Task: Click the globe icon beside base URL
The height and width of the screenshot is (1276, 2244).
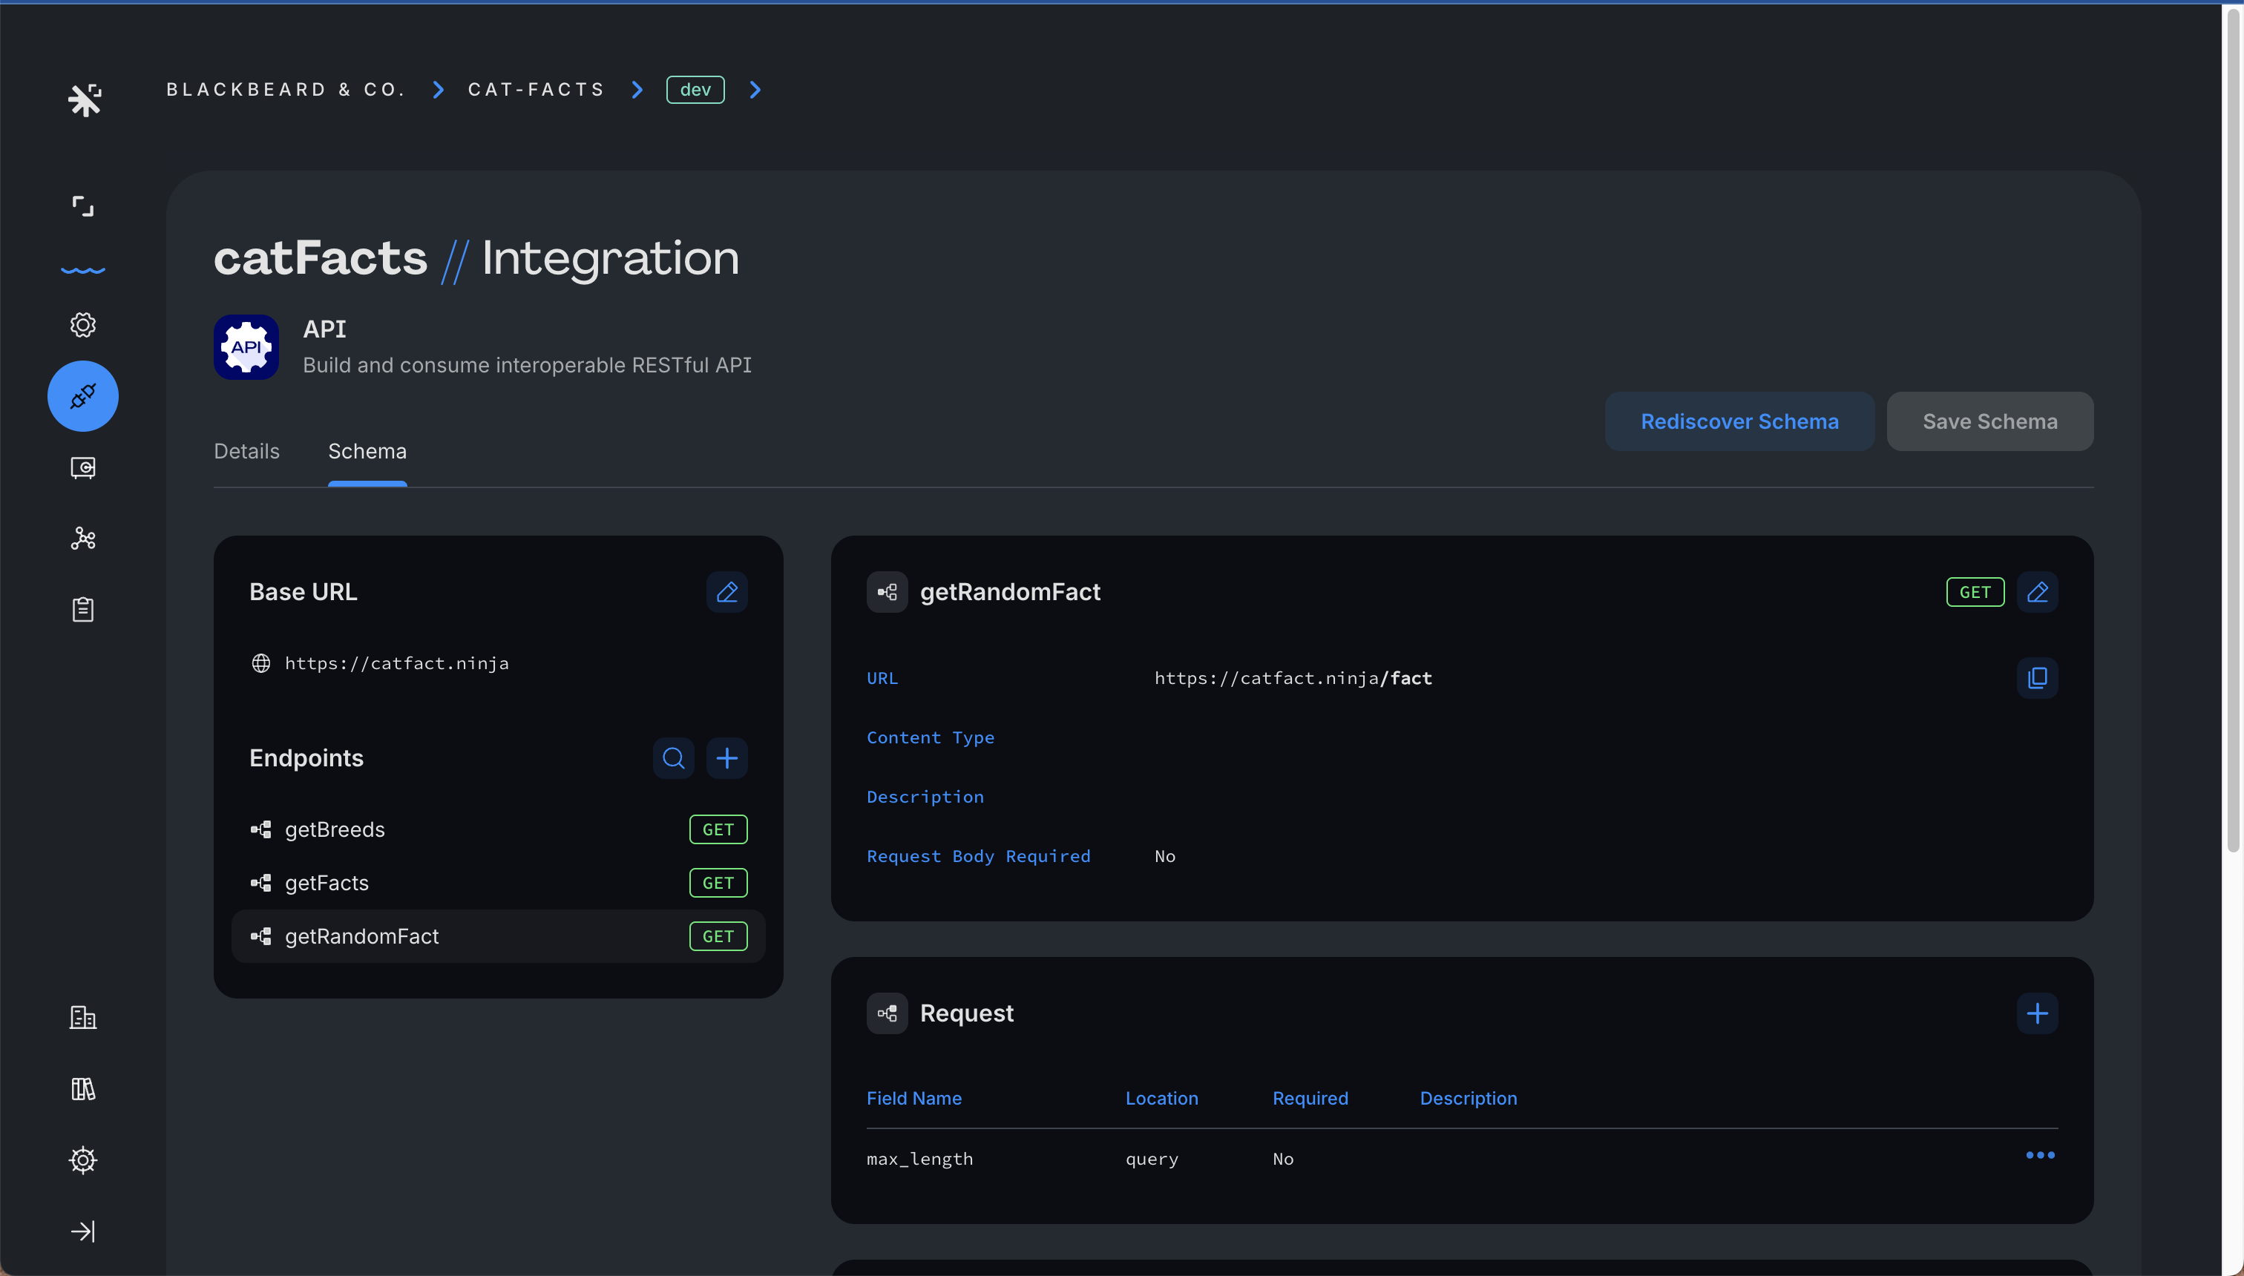Action: [x=260, y=663]
